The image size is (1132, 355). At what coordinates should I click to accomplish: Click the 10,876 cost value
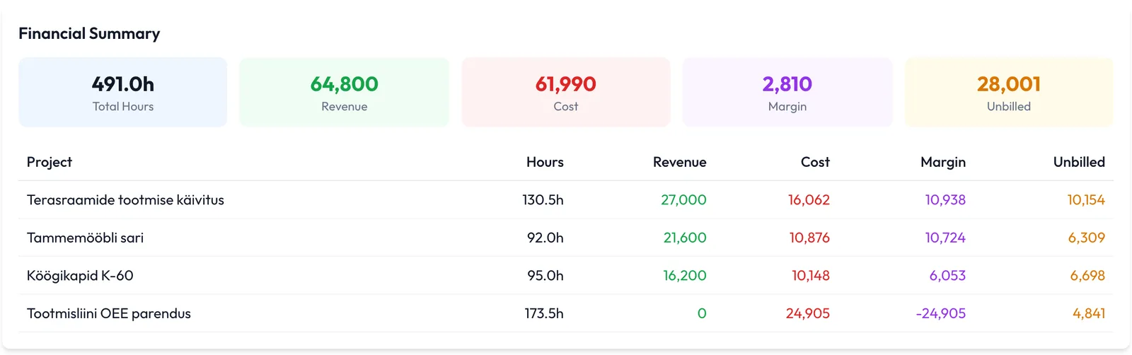809,238
